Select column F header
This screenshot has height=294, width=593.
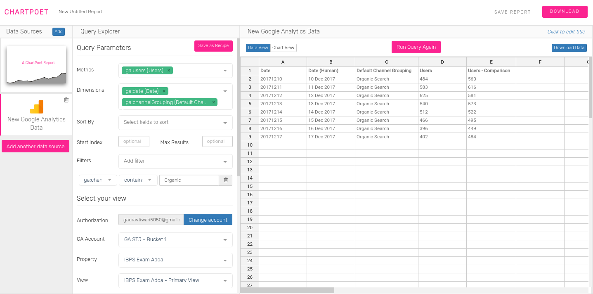(x=540, y=62)
